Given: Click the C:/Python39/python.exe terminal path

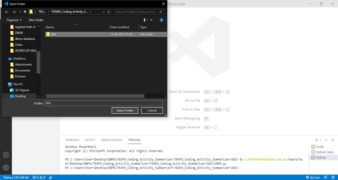Looking at the screenshot, I should point(263,160).
